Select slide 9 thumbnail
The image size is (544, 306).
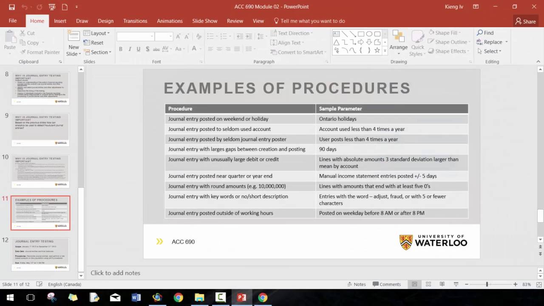pyautogui.click(x=40, y=130)
